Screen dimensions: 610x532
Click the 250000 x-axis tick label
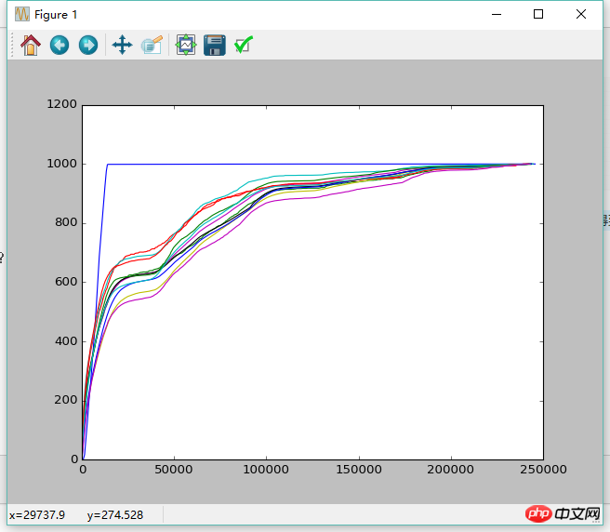click(x=543, y=472)
